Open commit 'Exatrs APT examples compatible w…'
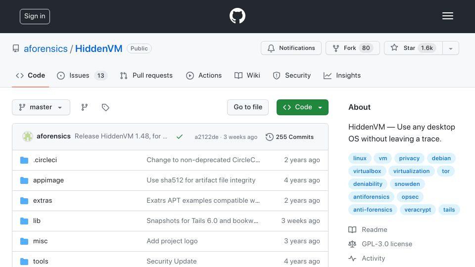 pos(203,200)
